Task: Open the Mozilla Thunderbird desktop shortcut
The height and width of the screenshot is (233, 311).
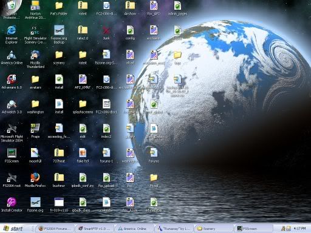Action: (35, 55)
